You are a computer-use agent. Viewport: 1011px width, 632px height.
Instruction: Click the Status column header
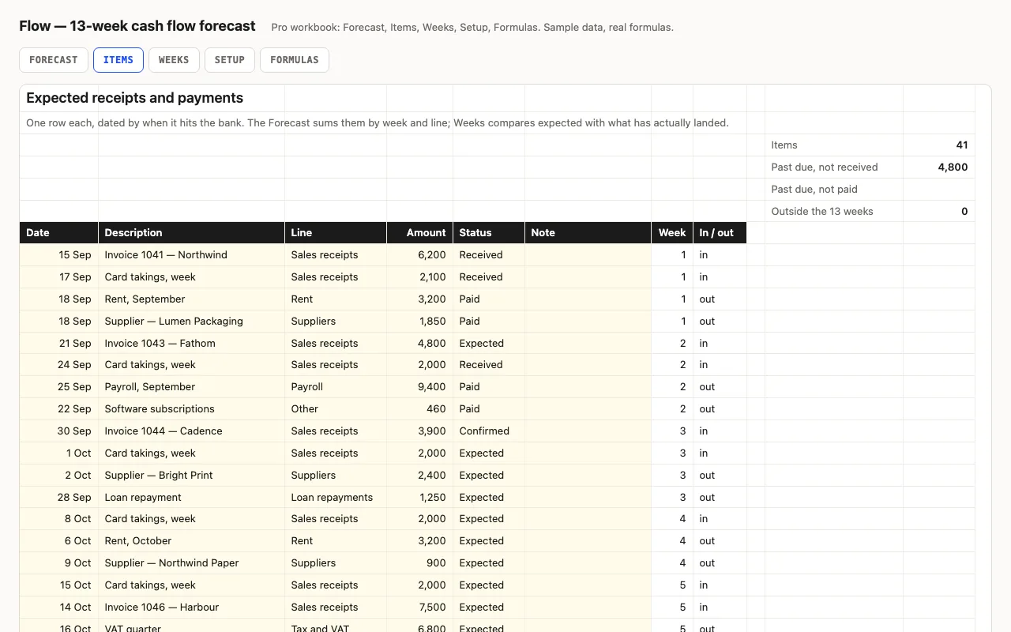click(489, 232)
